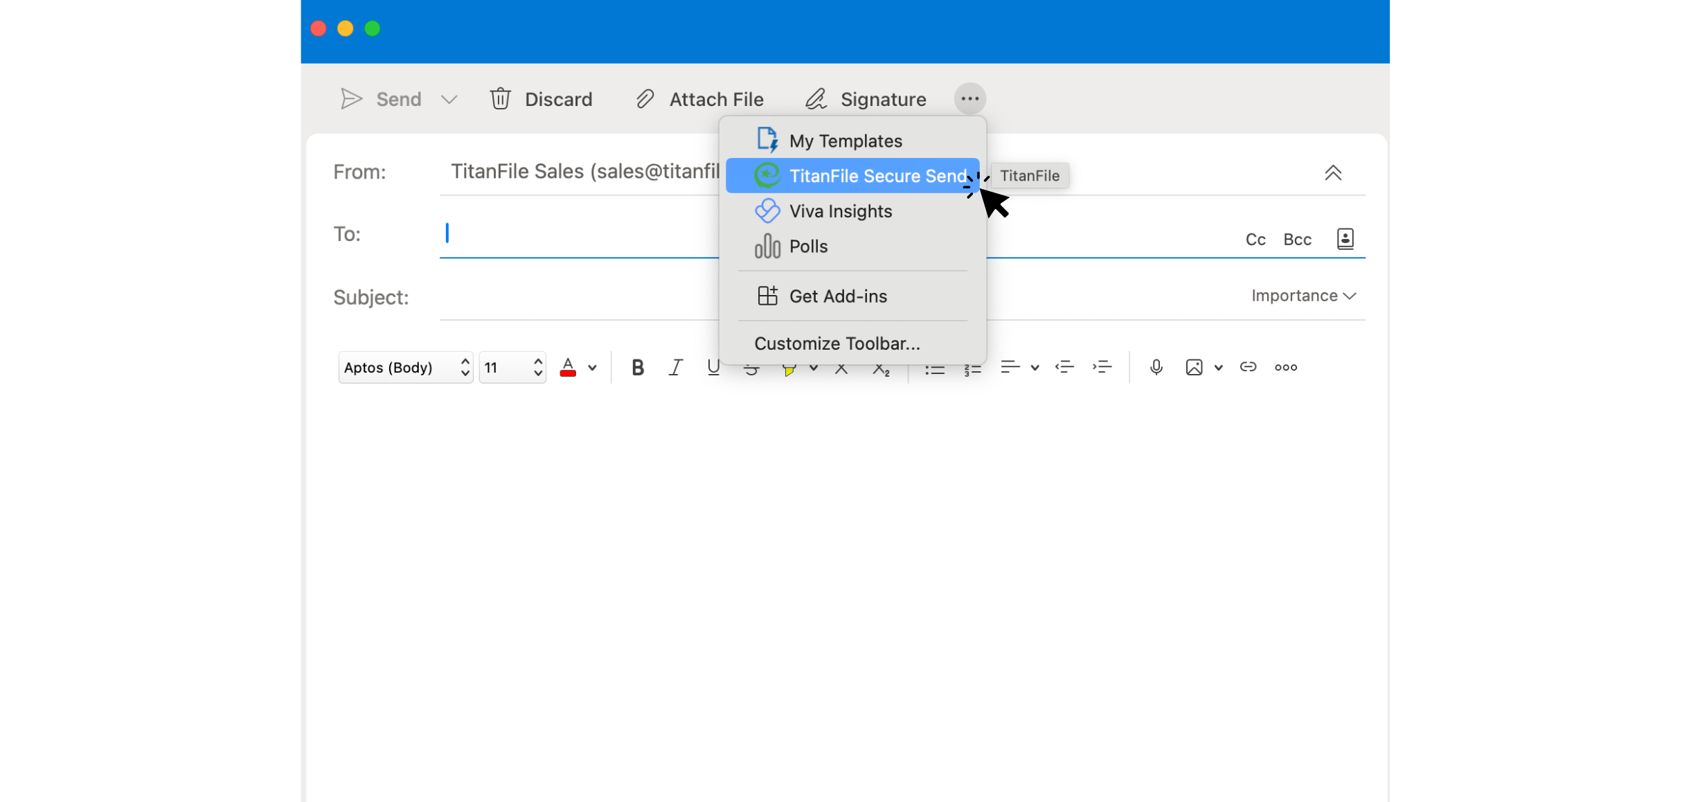Viewport: 1691px width, 802px height.
Task: Show the Cc field
Action: (x=1255, y=240)
